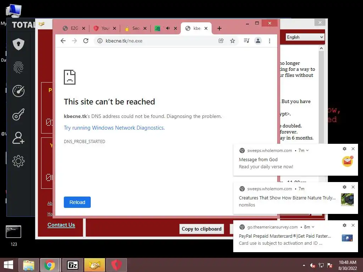
Task: Bookmark this page with the star icon
Action: coord(233,41)
